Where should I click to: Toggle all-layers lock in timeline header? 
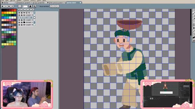tap(22, 13)
